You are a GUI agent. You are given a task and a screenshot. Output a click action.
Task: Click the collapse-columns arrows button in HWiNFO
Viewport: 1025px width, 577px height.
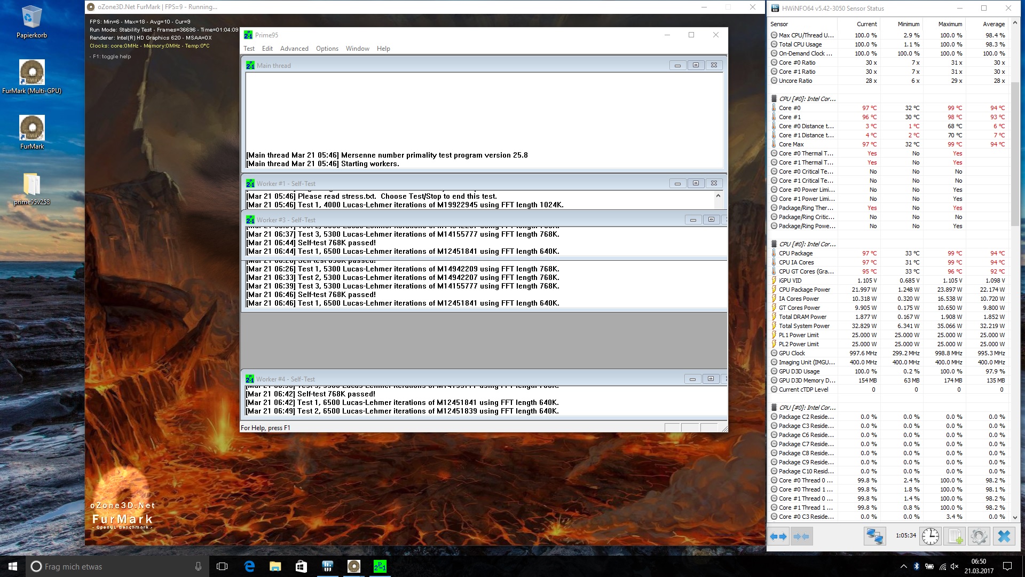pos(801,536)
